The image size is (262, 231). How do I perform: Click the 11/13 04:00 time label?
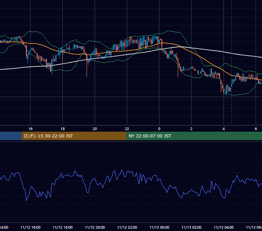point(224,227)
